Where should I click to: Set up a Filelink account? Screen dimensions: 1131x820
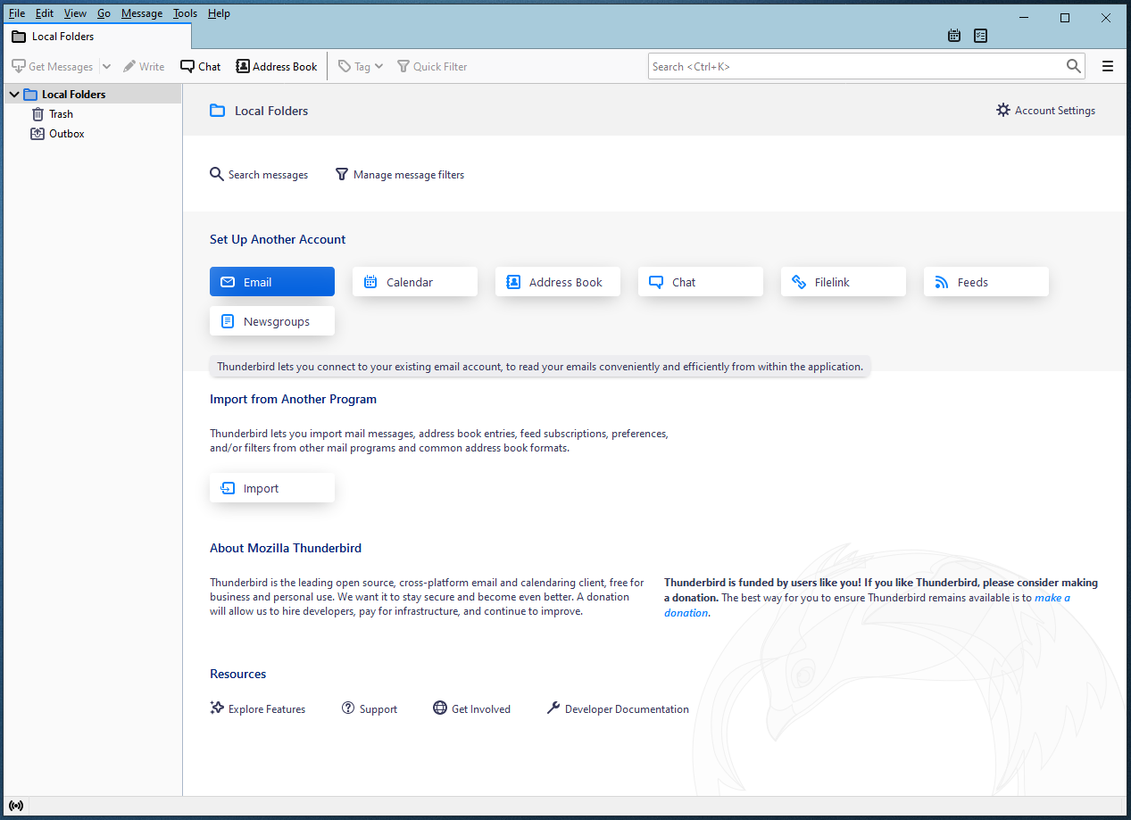point(843,282)
